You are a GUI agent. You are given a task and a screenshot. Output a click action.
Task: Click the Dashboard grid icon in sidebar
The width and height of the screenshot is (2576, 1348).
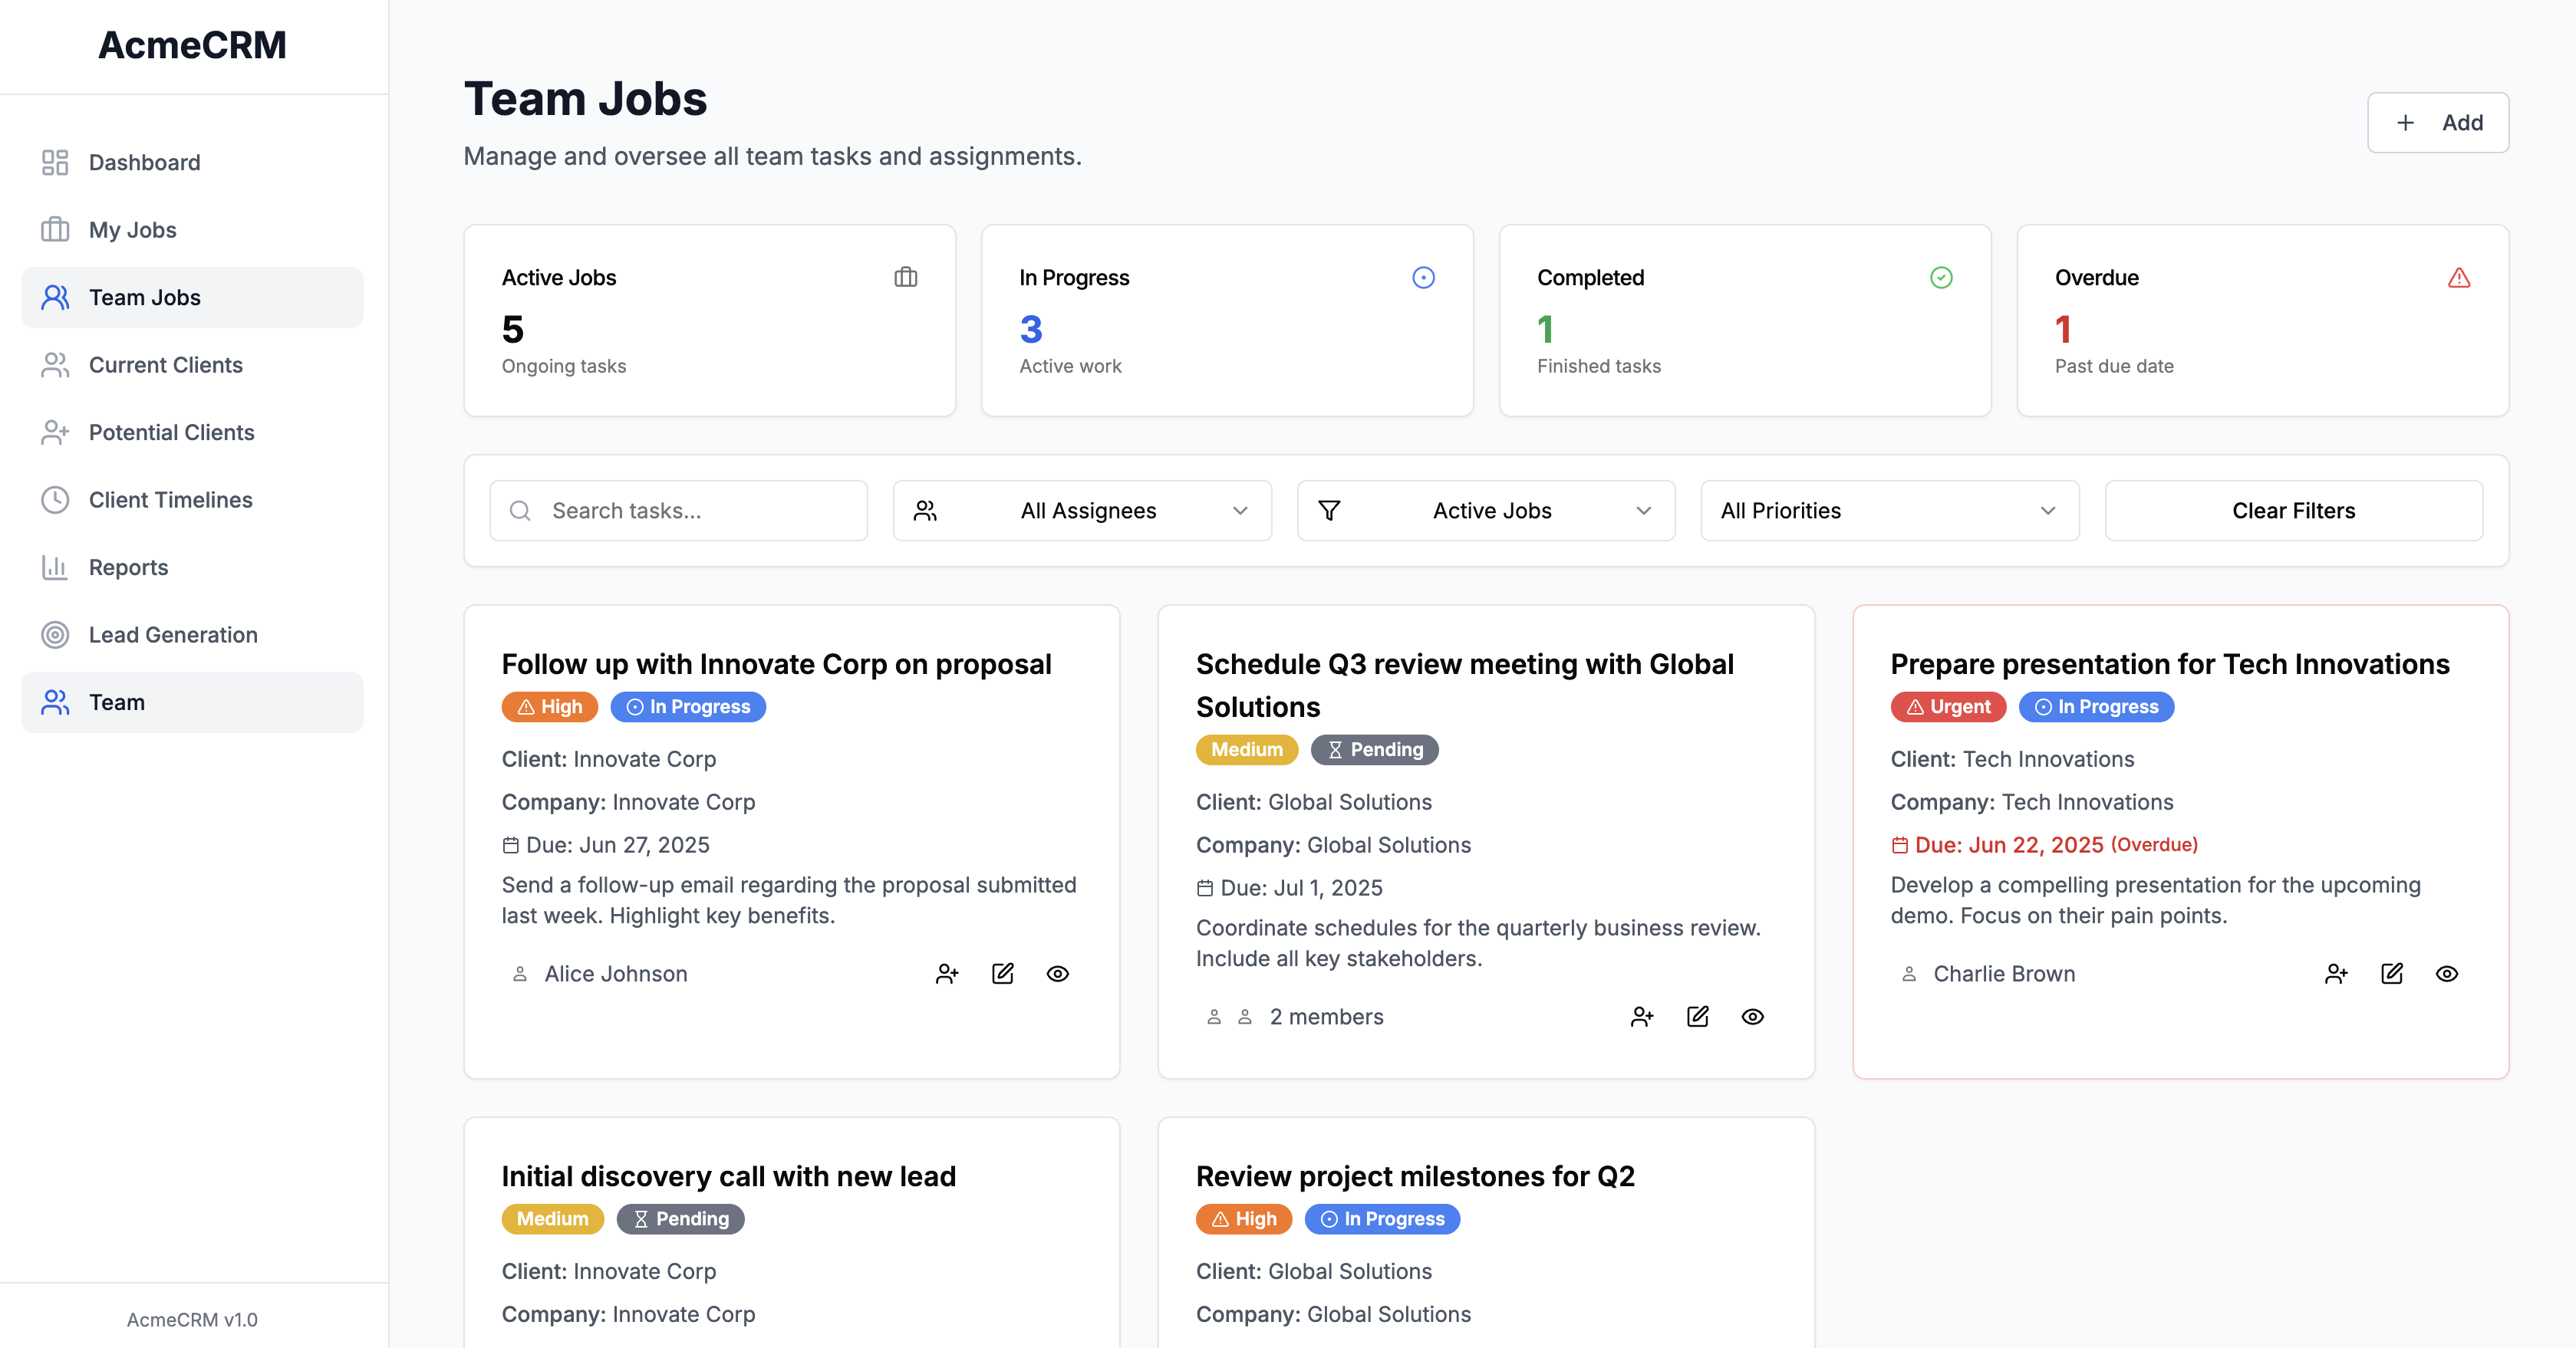(55, 162)
